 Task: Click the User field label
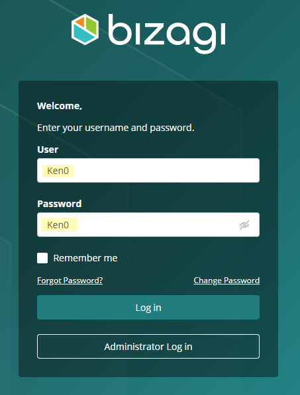click(x=48, y=150)
